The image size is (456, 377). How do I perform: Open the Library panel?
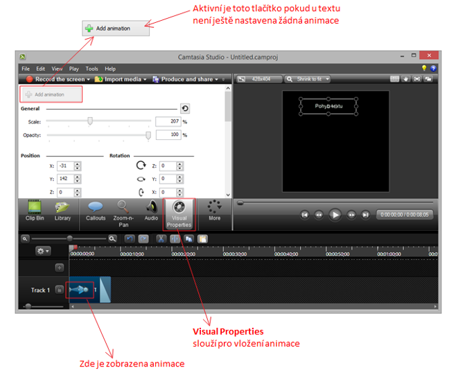pyautogui.click(x=62, y=211)
